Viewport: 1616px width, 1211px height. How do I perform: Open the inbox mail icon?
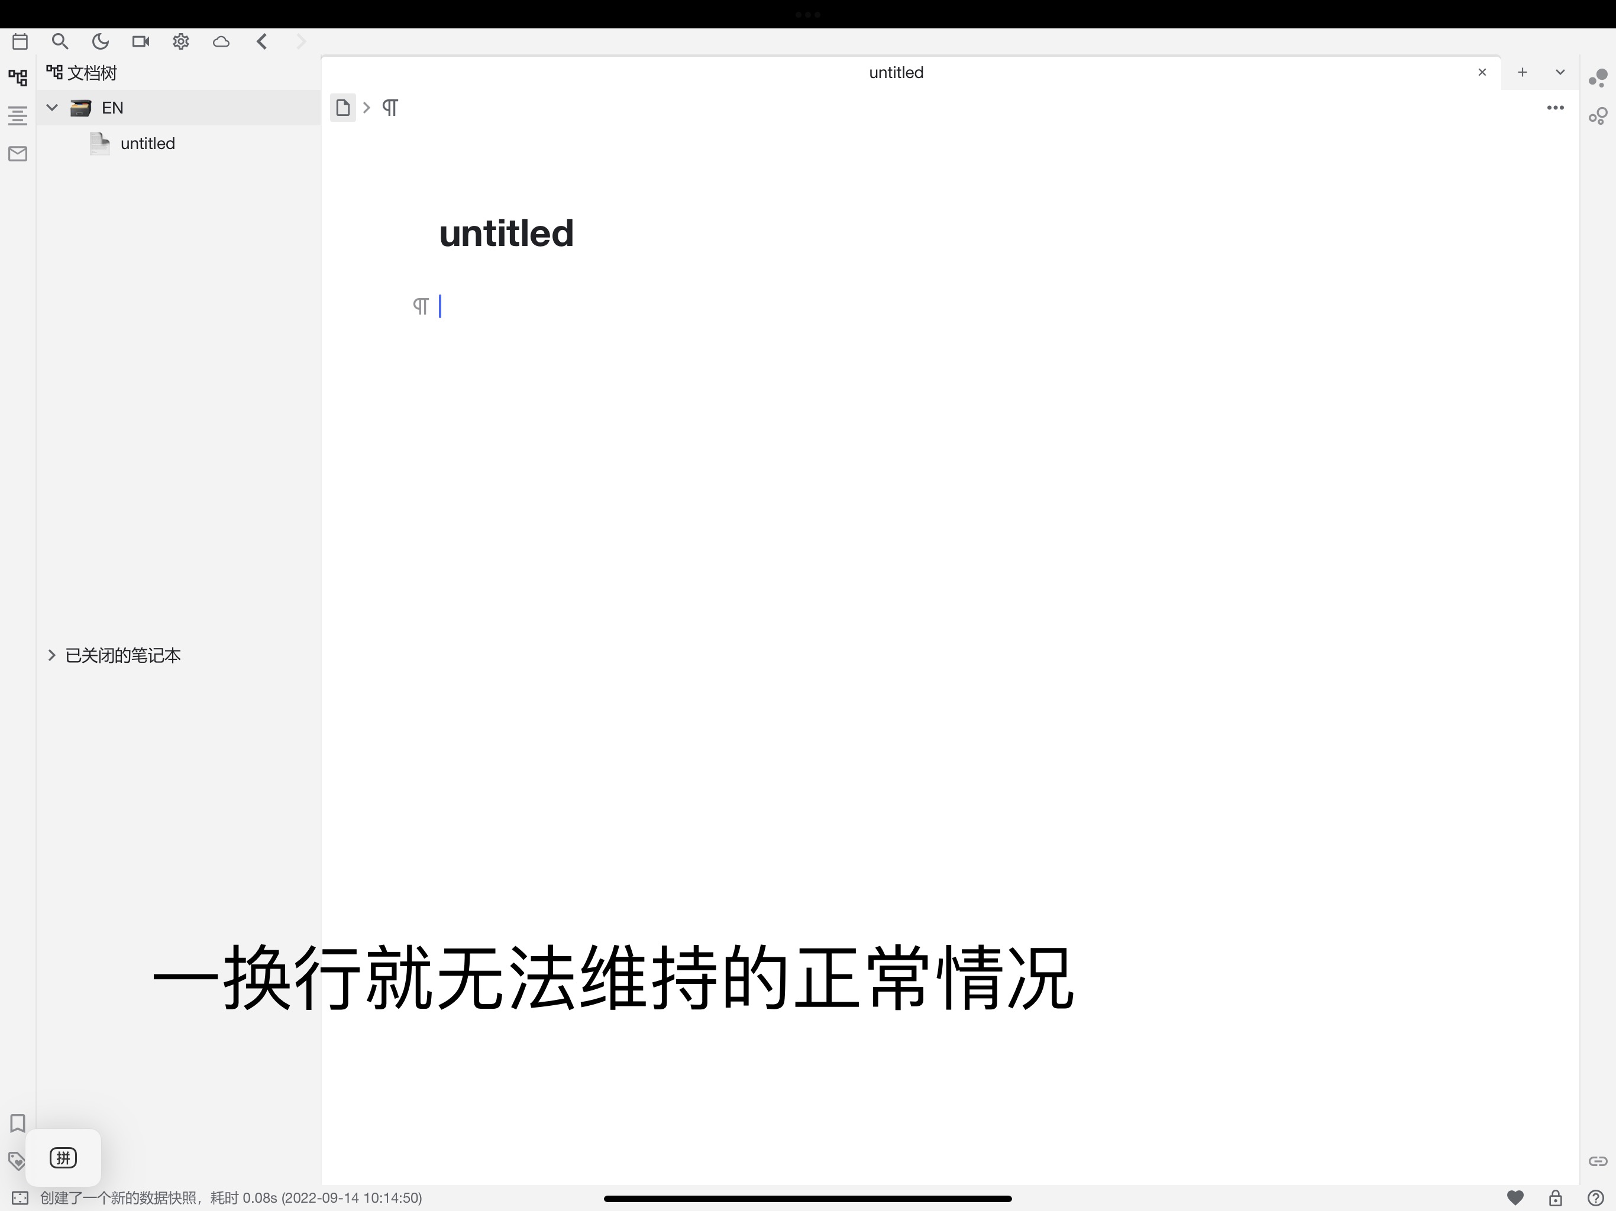click(x=18, y=153)
